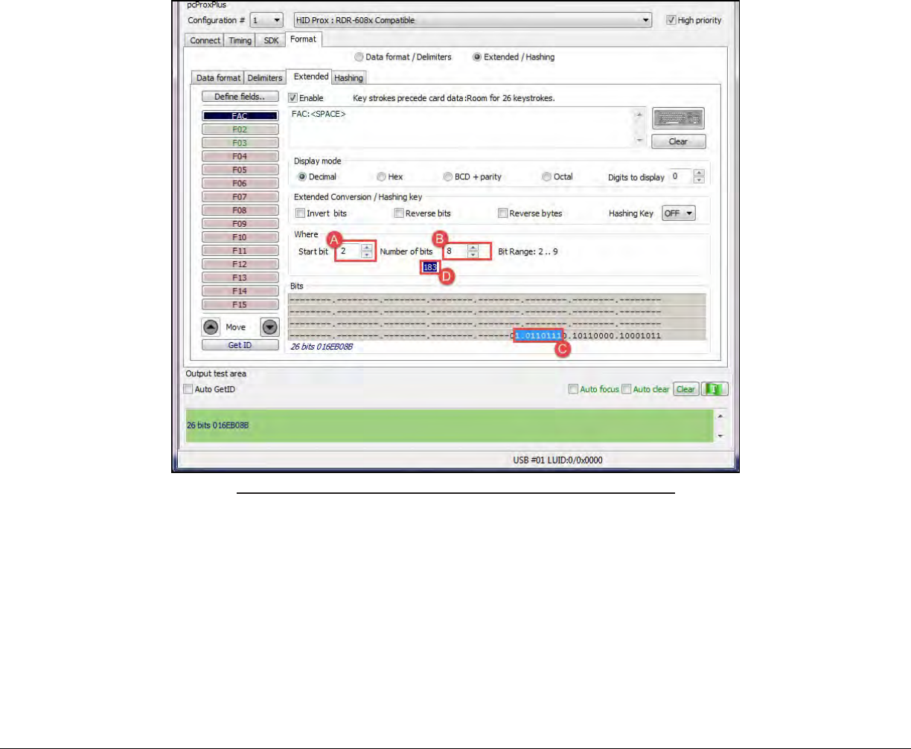Image resolution: width=911 pixels, height=749 pixels.
Task: Select the F05 field button
Action: [240, 170]
